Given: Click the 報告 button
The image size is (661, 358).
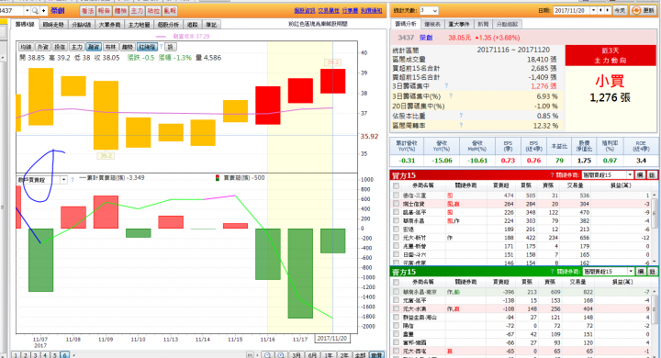Looking at the screenshot, I should point(104,11).
